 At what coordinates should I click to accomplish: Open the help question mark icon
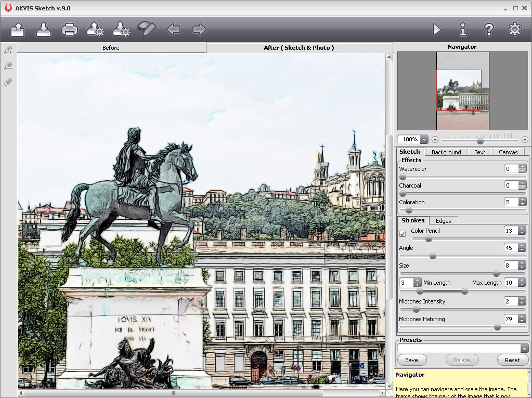[x=489, y=30]
